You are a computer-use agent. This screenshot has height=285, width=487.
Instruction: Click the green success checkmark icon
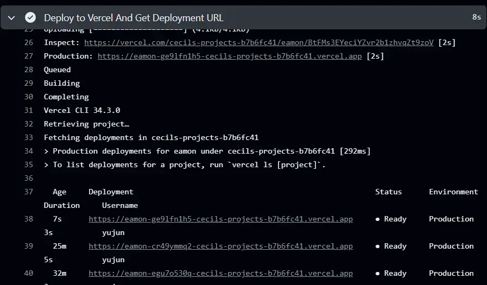click(30, 17)
